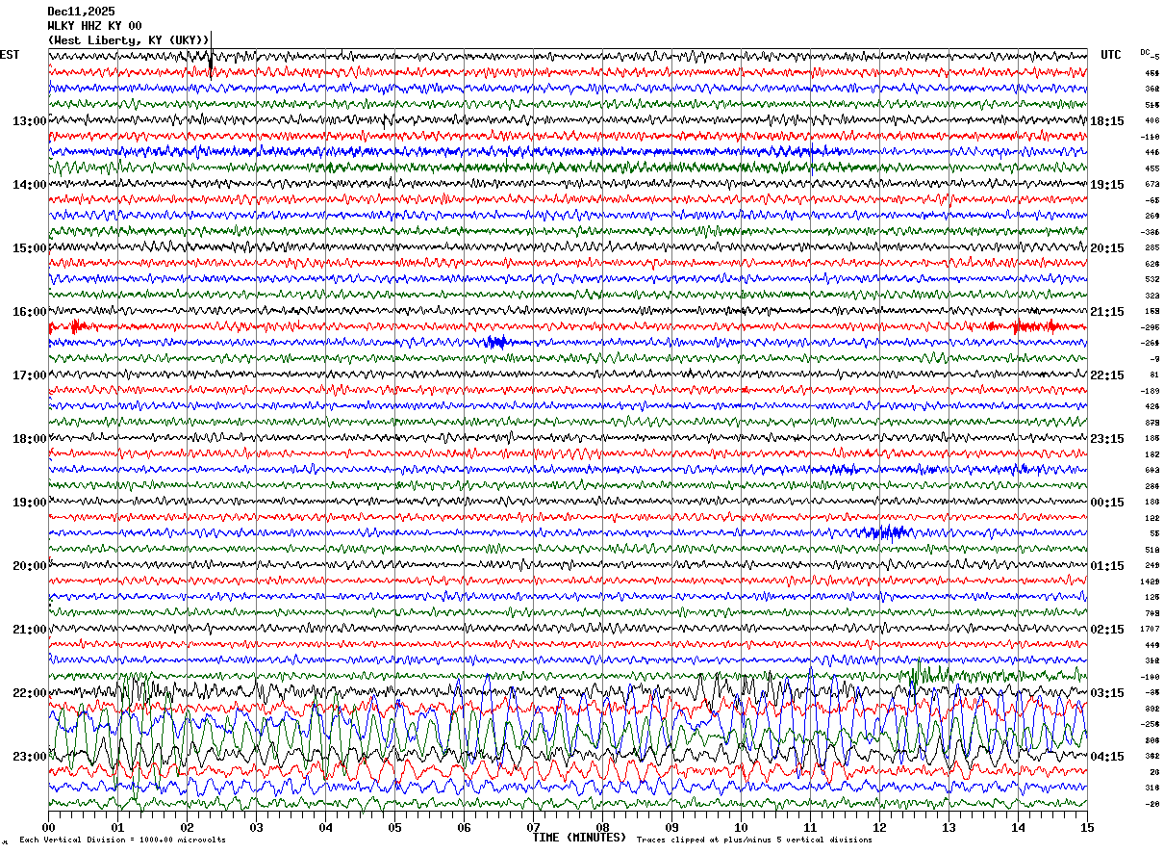This screenshot has width=1164, height=853.
Task: Click the 15:00 EST time label
Action: pos(30,248)
